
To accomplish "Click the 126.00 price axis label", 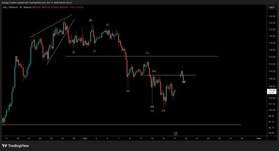I will pyautogui.click(x=272, y=16).
